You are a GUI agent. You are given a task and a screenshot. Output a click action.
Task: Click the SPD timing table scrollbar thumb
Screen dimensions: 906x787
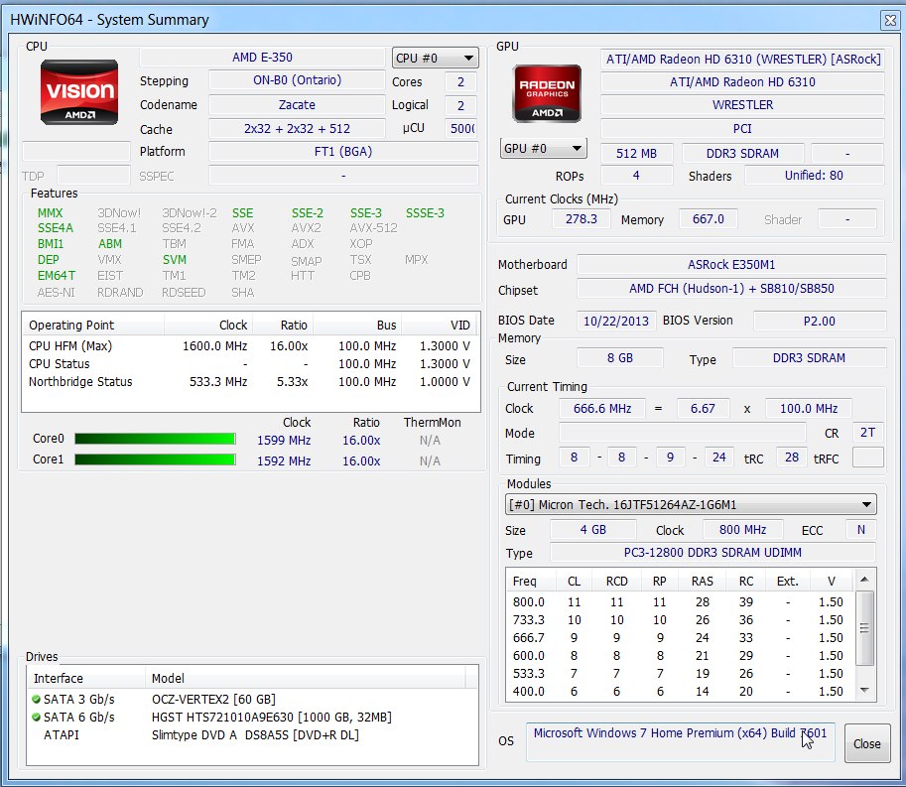tap(864, 628)
